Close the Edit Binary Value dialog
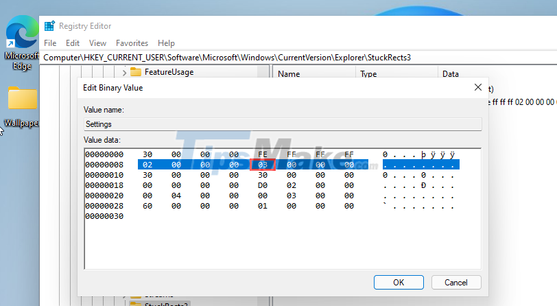Image resolution: width=557 pixels, height=306 pixels. 478,87
